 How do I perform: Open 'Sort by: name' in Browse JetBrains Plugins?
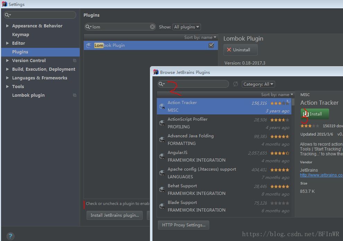point(277,95)
